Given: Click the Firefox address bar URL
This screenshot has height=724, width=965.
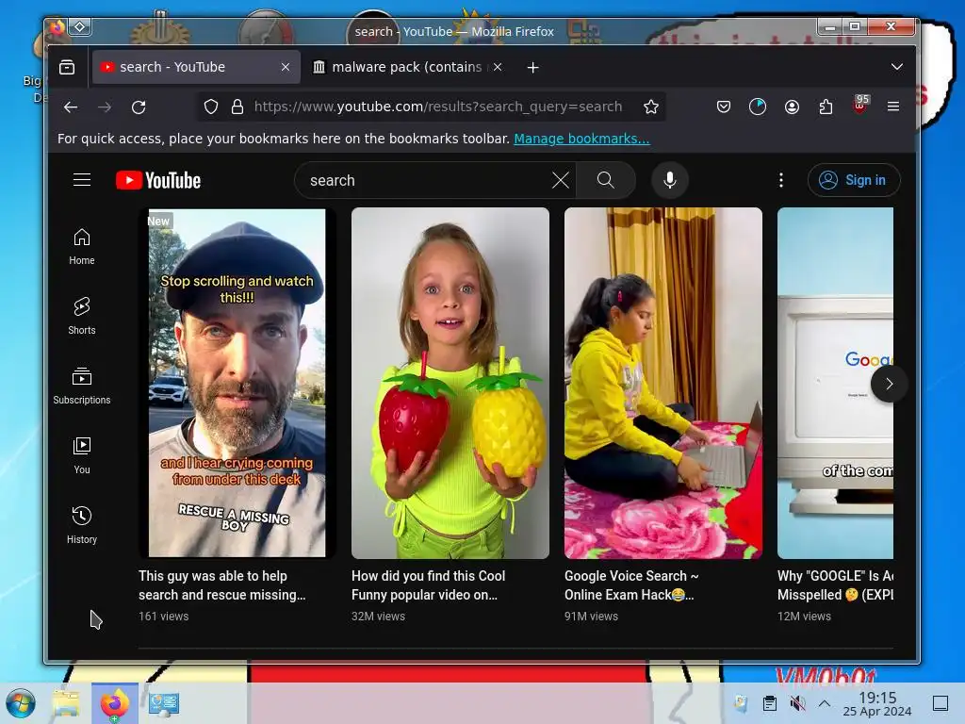Looking at the screenshot, I should (437, 107).
